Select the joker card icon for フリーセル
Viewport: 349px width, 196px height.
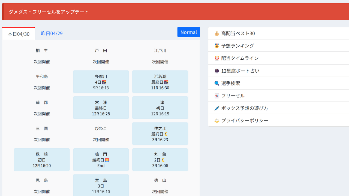(x=216, y=96)
